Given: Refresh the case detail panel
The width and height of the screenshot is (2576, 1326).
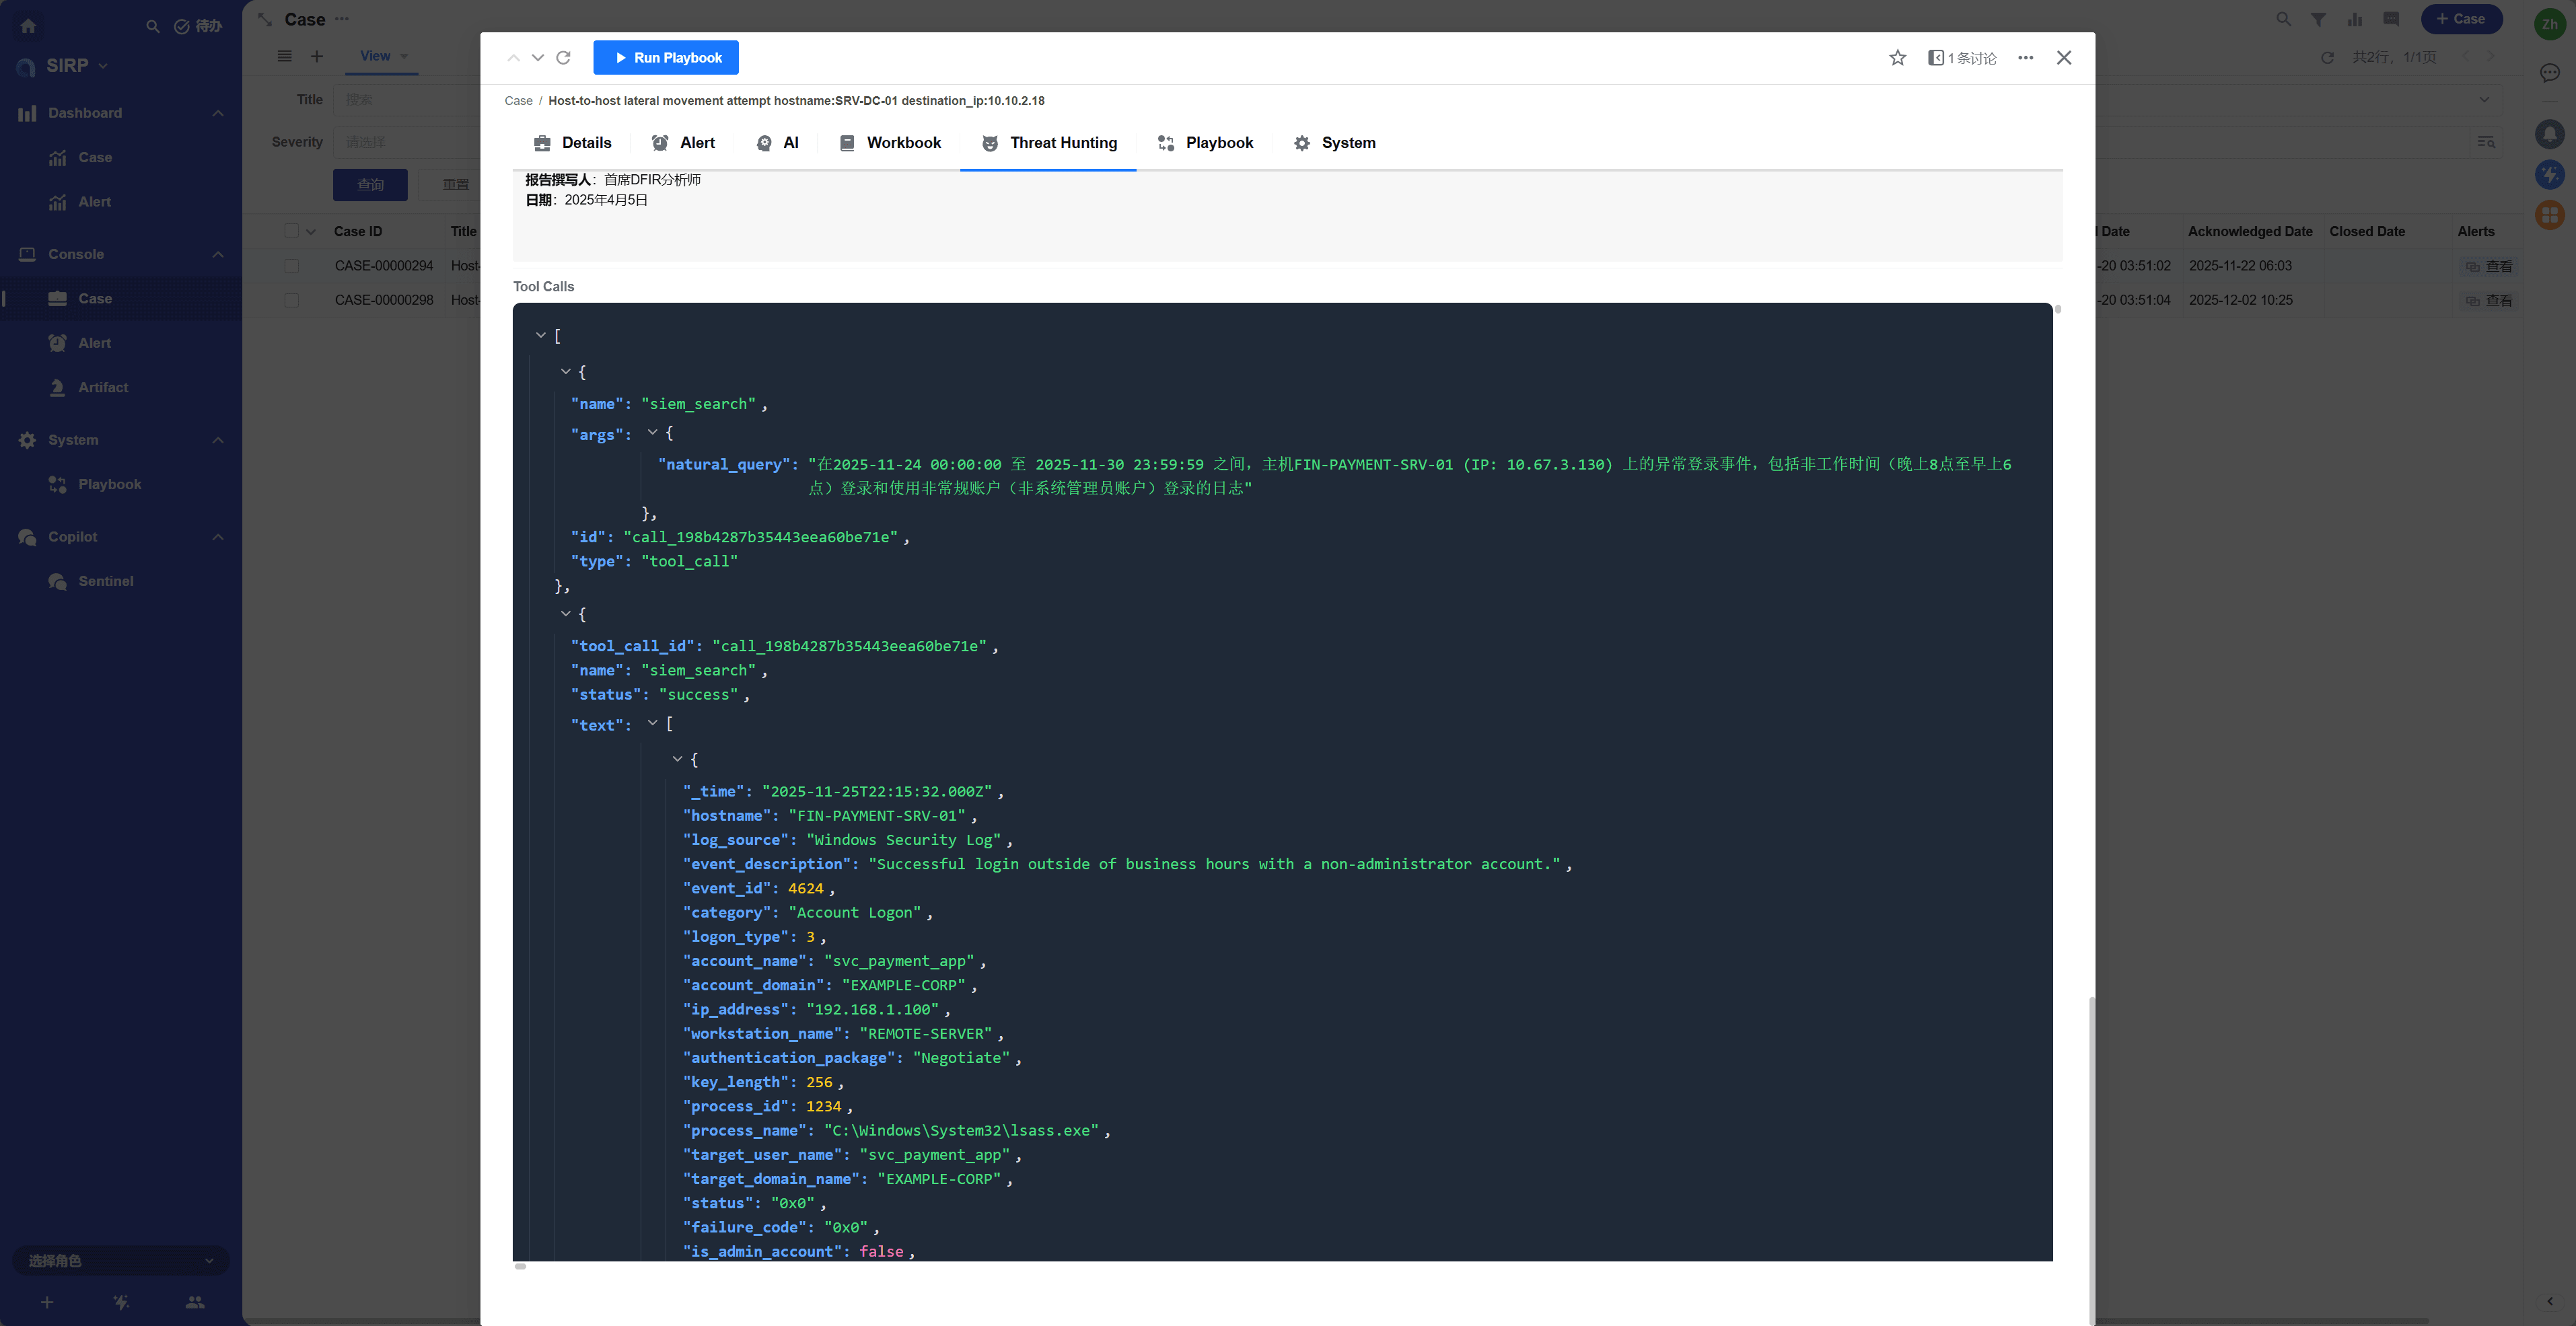Looking at the screenshot, I should coord(563,58).
